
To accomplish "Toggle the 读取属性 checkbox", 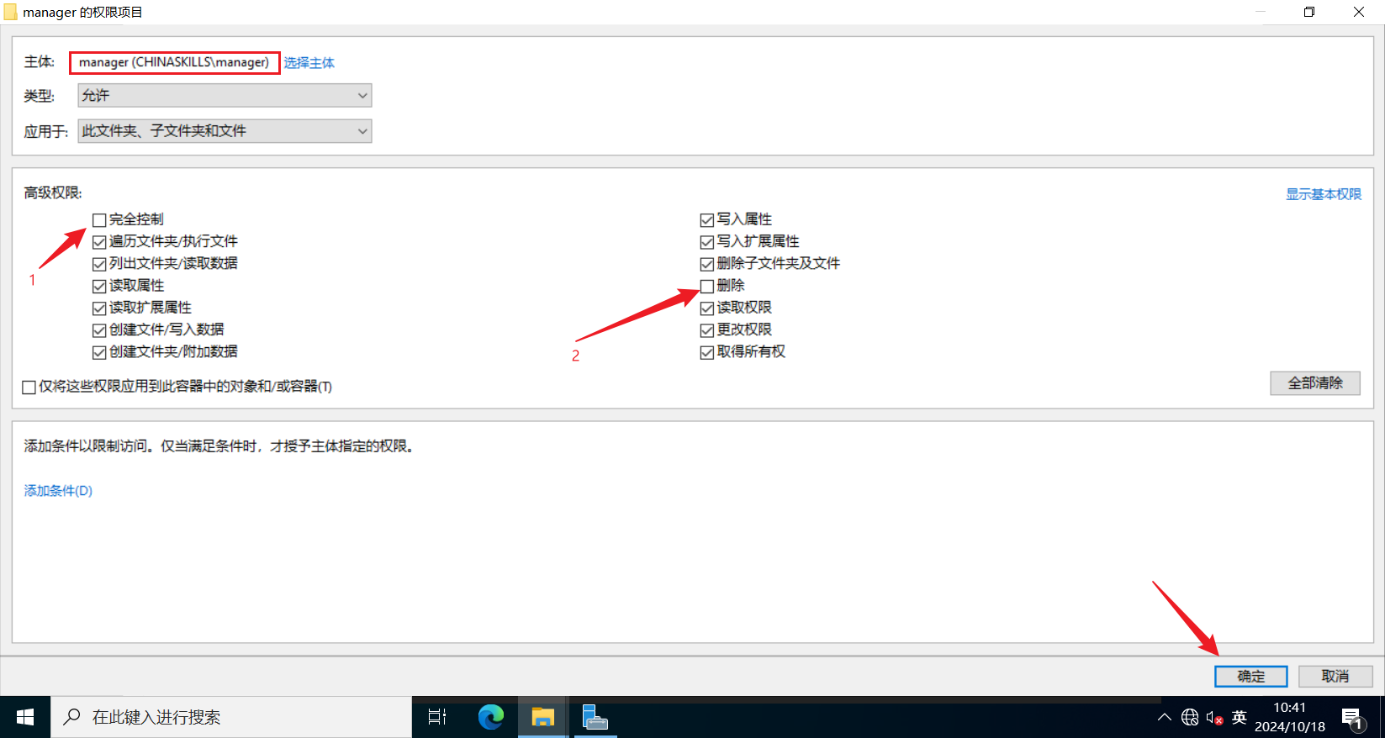I will coord(99,287).
